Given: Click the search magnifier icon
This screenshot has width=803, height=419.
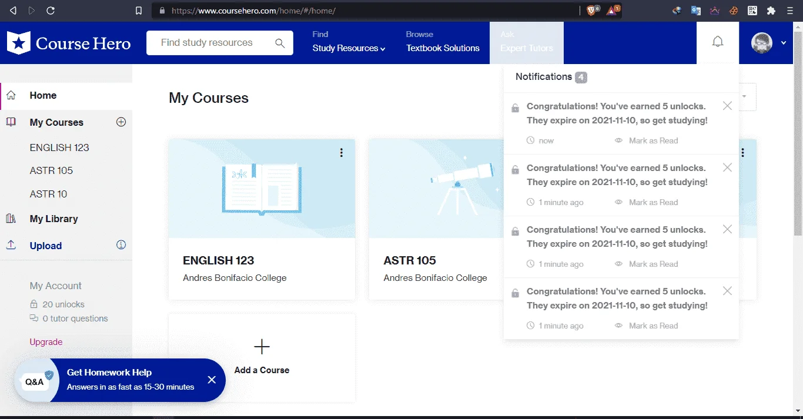Looking at the screenshot, I should (280, 43).
